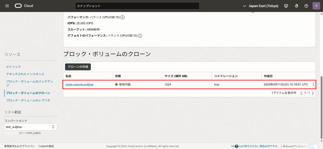Screen dimensions: 323x149
Task: Click the クローンの作成 button
Action: [78, 67]
